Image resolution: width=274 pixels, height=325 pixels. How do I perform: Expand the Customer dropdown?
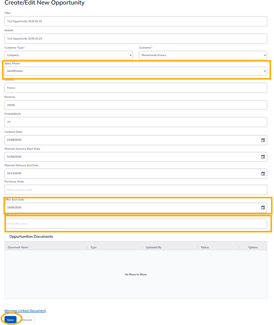pyautogui.click(x=203, y=55)
